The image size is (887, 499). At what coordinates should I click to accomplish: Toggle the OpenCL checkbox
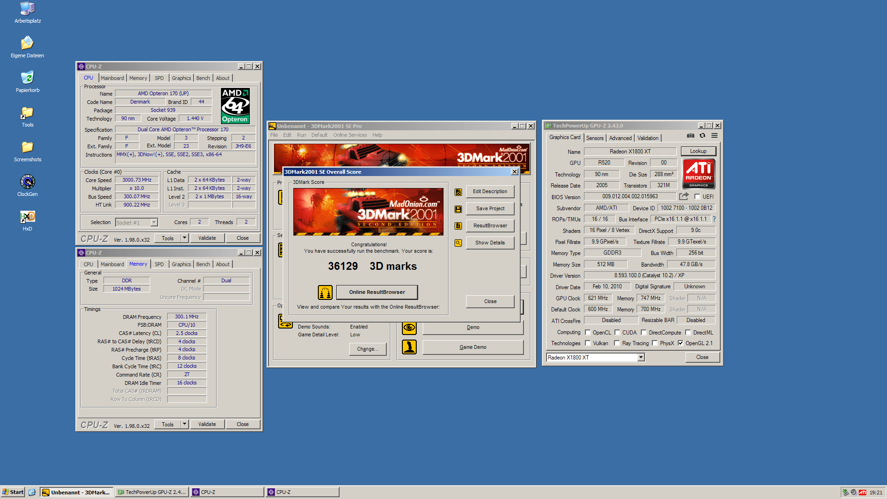coord(588,333)
